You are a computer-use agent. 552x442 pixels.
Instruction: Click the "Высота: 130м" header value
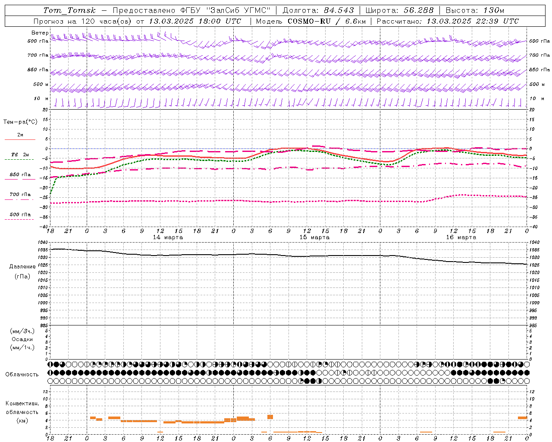[474, 10]
